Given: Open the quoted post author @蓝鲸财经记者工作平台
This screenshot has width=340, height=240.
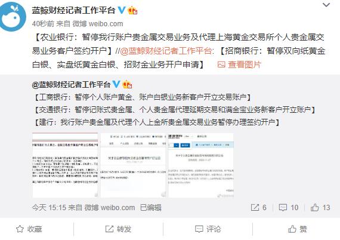Looking at the screenshot, I should pos(72,84).
